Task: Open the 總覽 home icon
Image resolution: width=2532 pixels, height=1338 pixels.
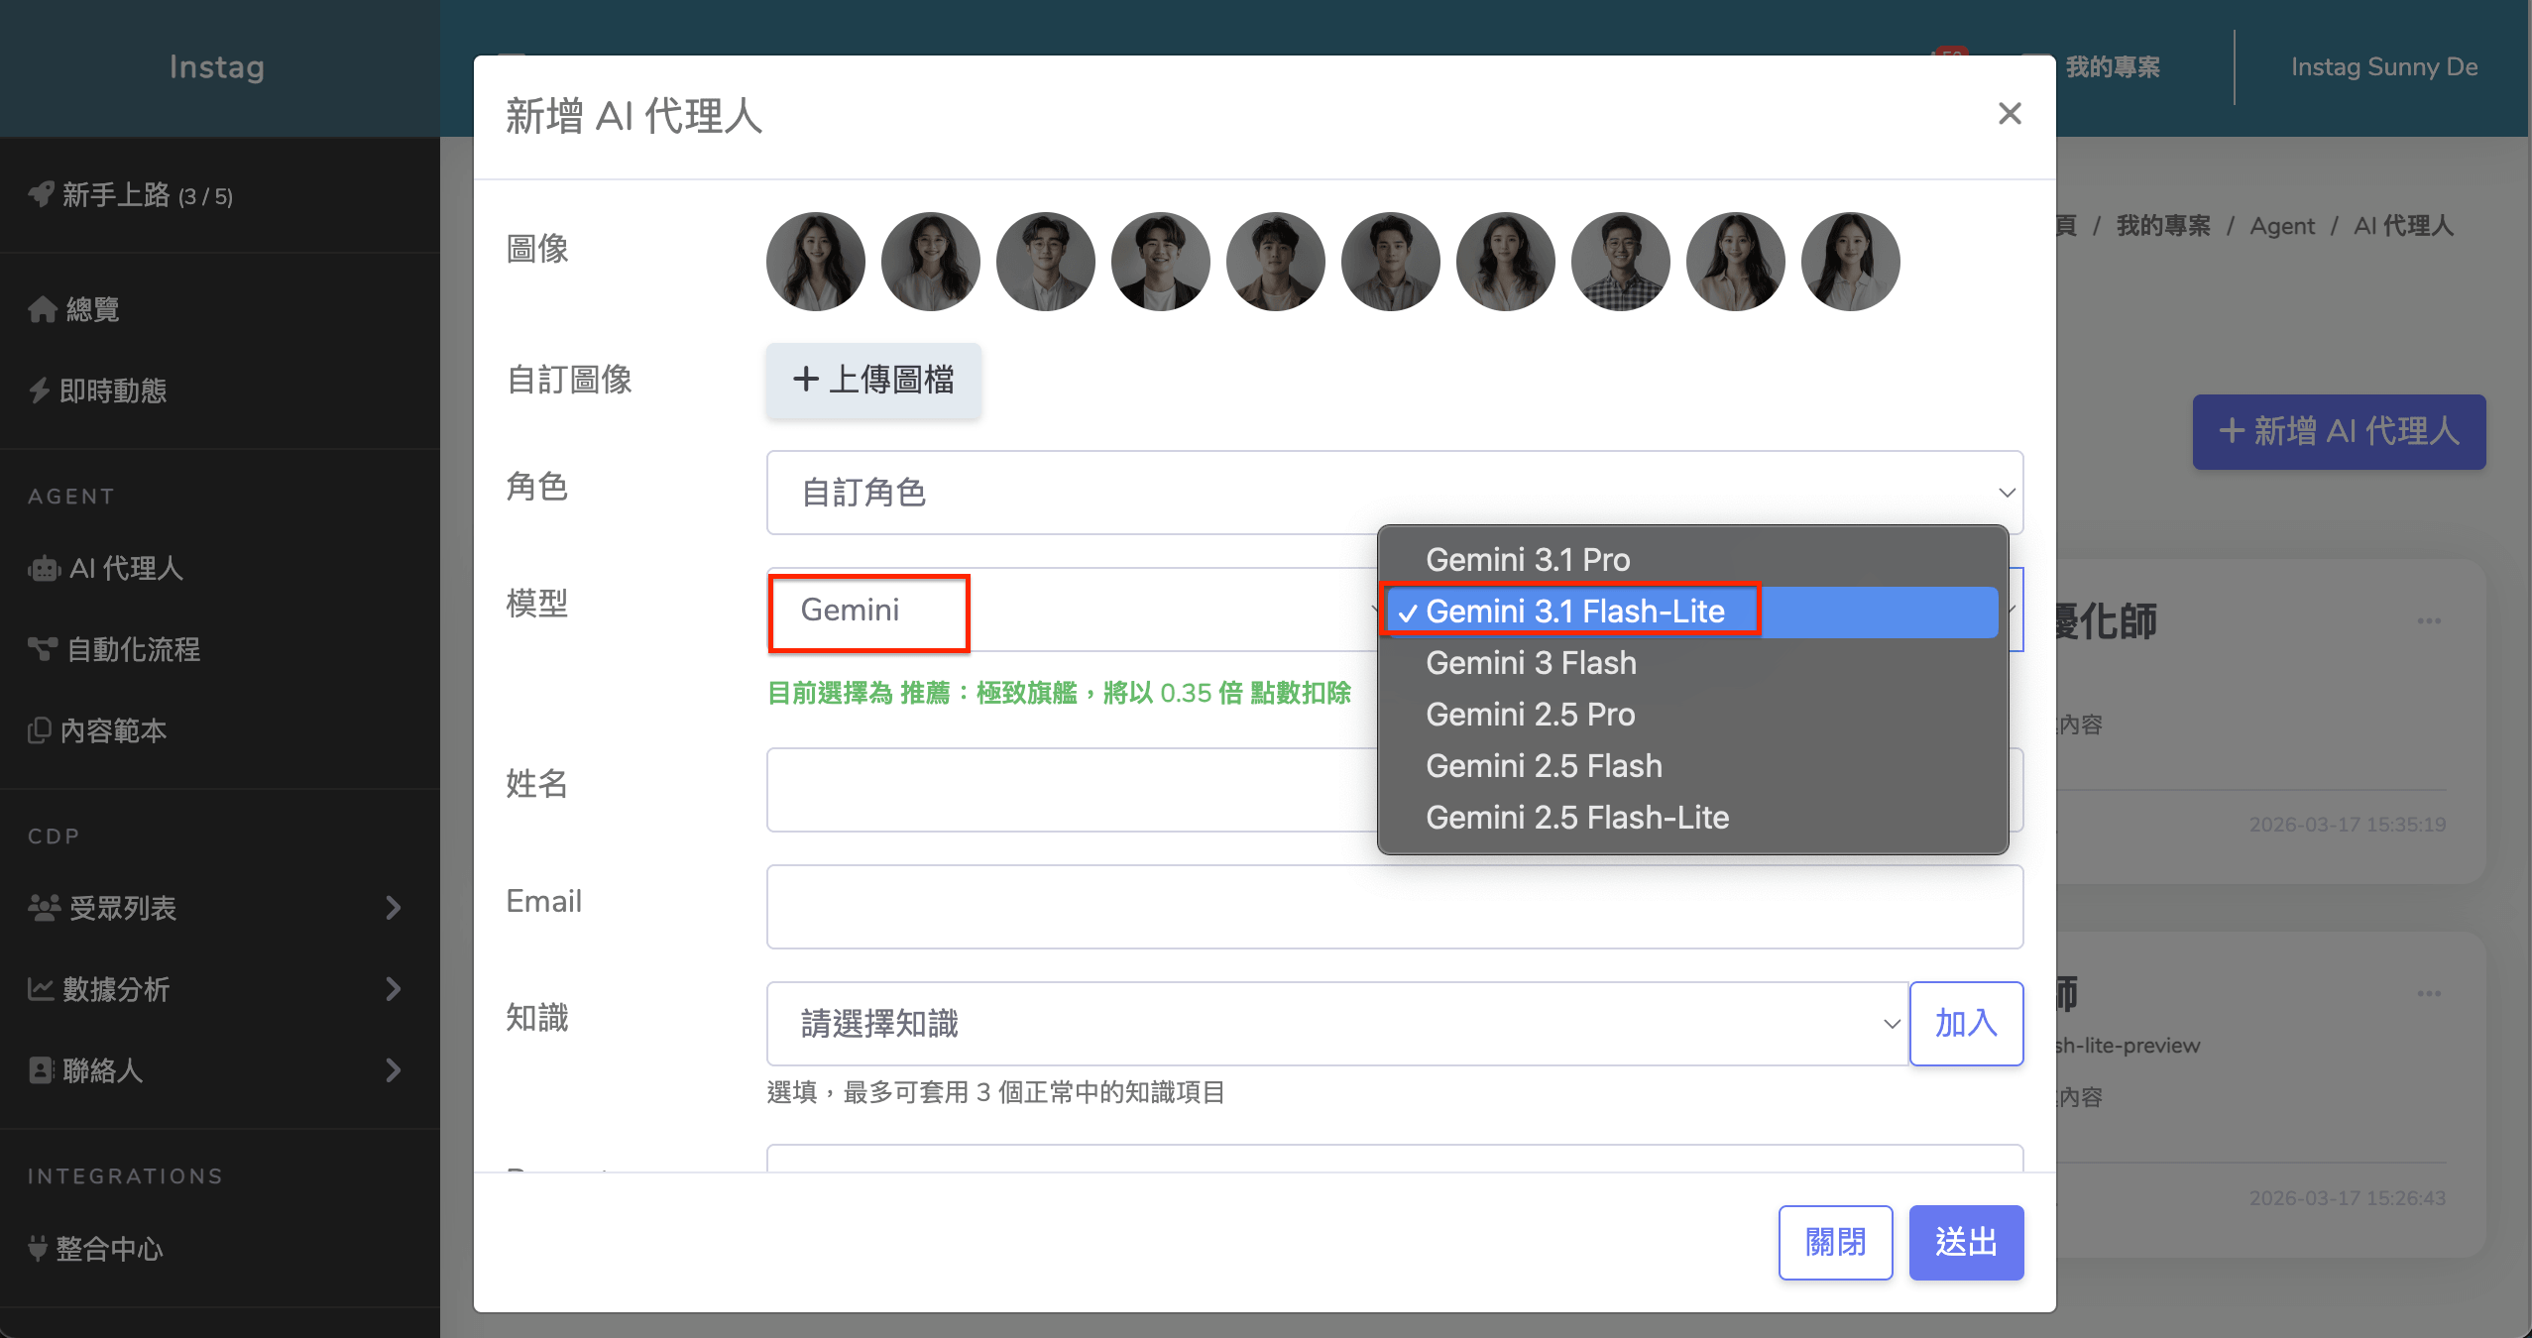Action: point(42,309)
